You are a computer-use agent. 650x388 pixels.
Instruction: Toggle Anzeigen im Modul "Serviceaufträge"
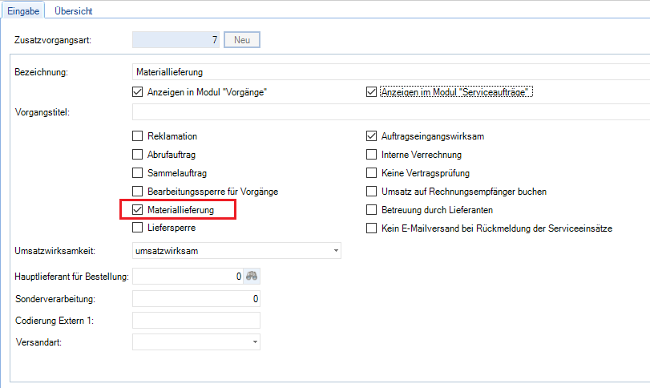coord(371,92)
